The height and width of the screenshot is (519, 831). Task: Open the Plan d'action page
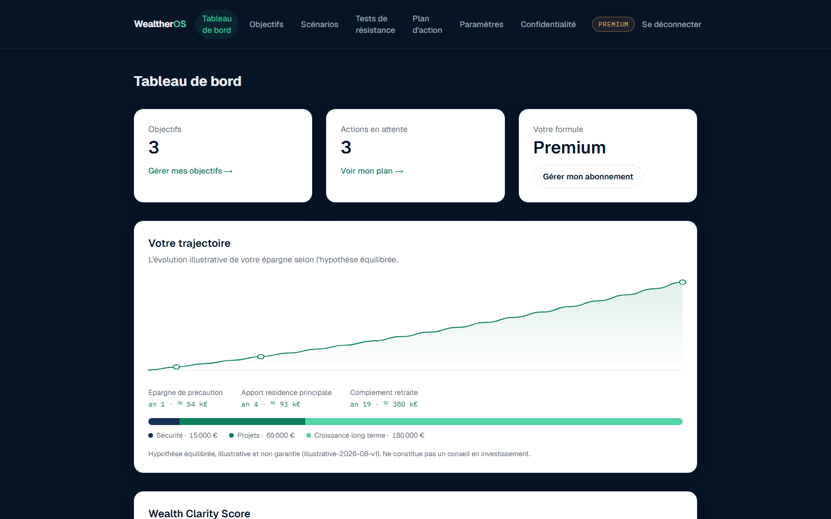pos(427,24)
